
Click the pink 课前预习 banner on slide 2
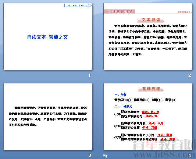point(120,11)
